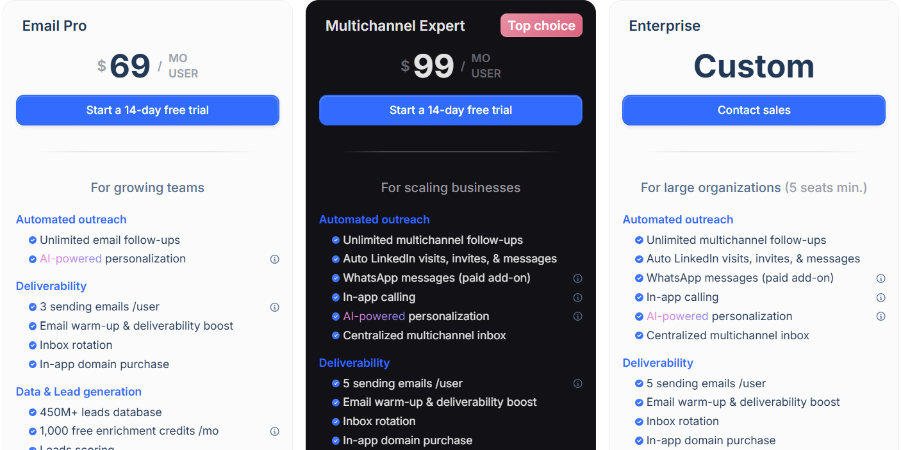Click info icon next to WhatsApp messages in Multichannel Expert
The height and width of the screenshot is (450, 901).
click(x=578, y=278)
